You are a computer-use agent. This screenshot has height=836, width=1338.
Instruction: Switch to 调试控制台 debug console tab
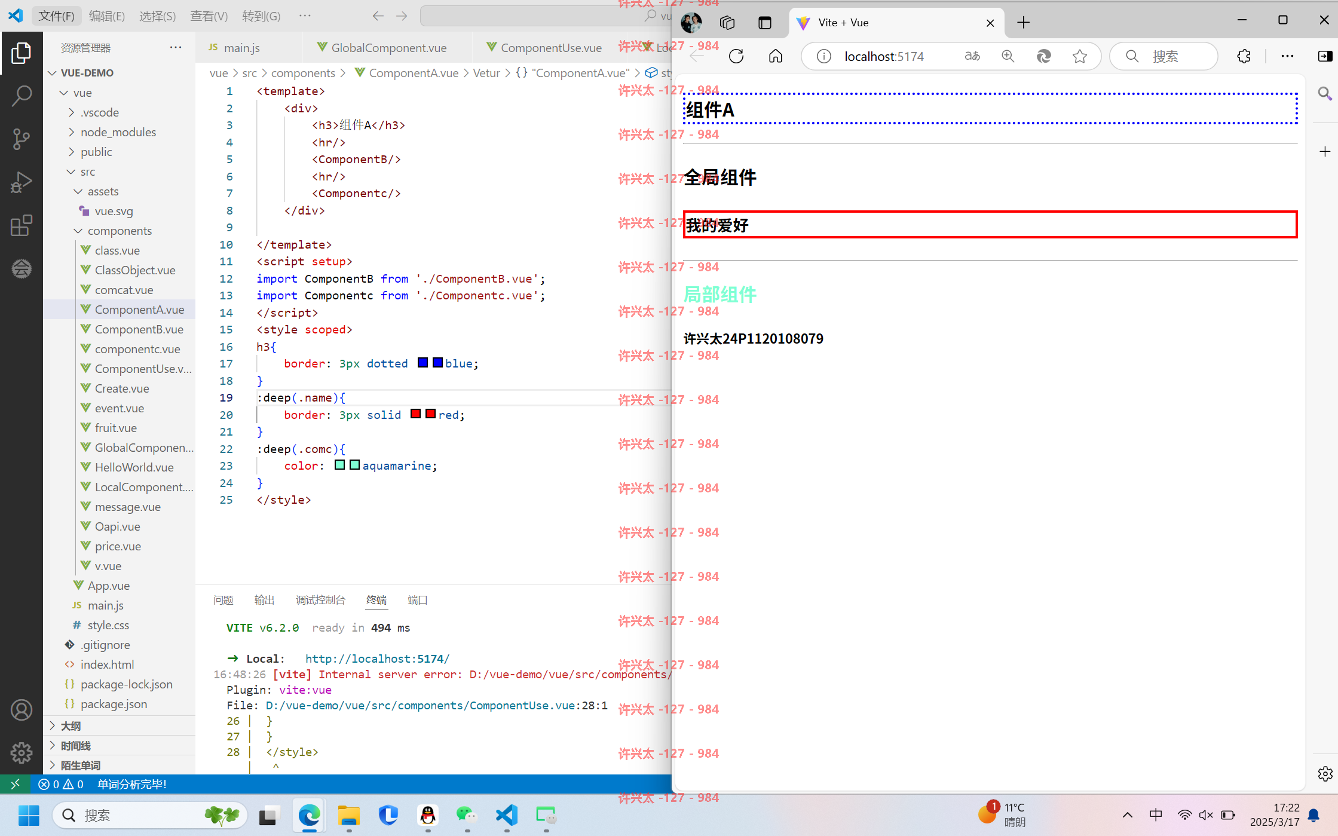320,600
